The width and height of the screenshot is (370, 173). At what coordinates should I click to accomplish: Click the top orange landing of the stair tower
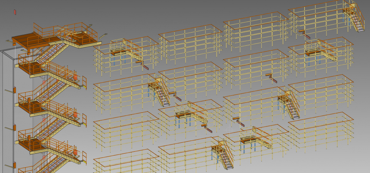point(24,40)
